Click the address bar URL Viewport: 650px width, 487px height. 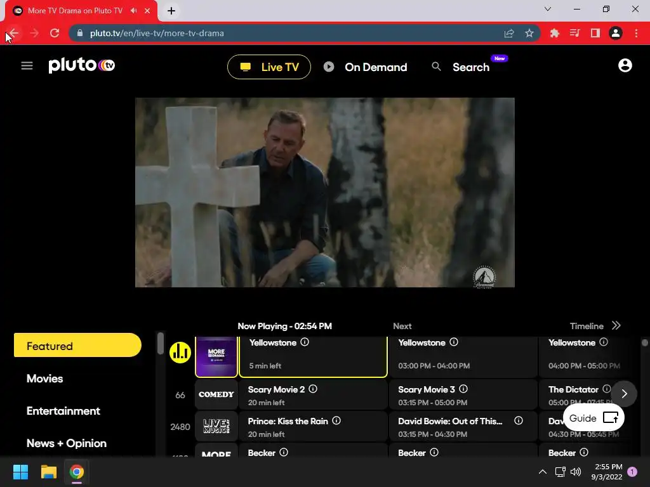[x=157, y=33]
